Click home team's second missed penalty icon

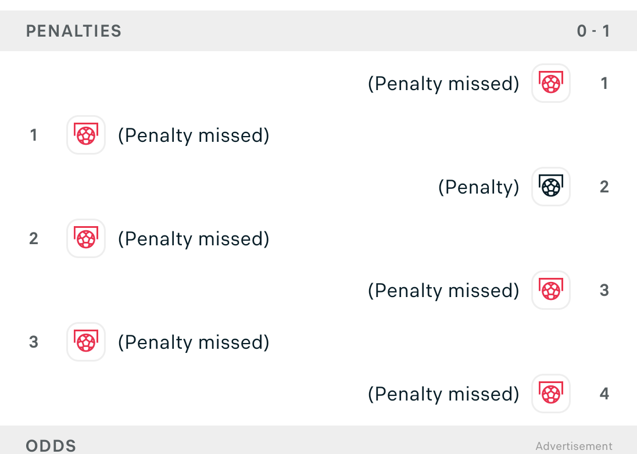click(86, 238)
